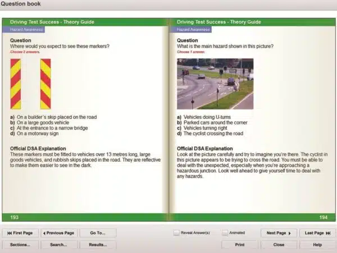Click page number 194

point(324,218)
